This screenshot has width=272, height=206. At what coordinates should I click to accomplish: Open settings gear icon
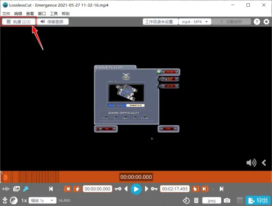(x=267, y=22)
